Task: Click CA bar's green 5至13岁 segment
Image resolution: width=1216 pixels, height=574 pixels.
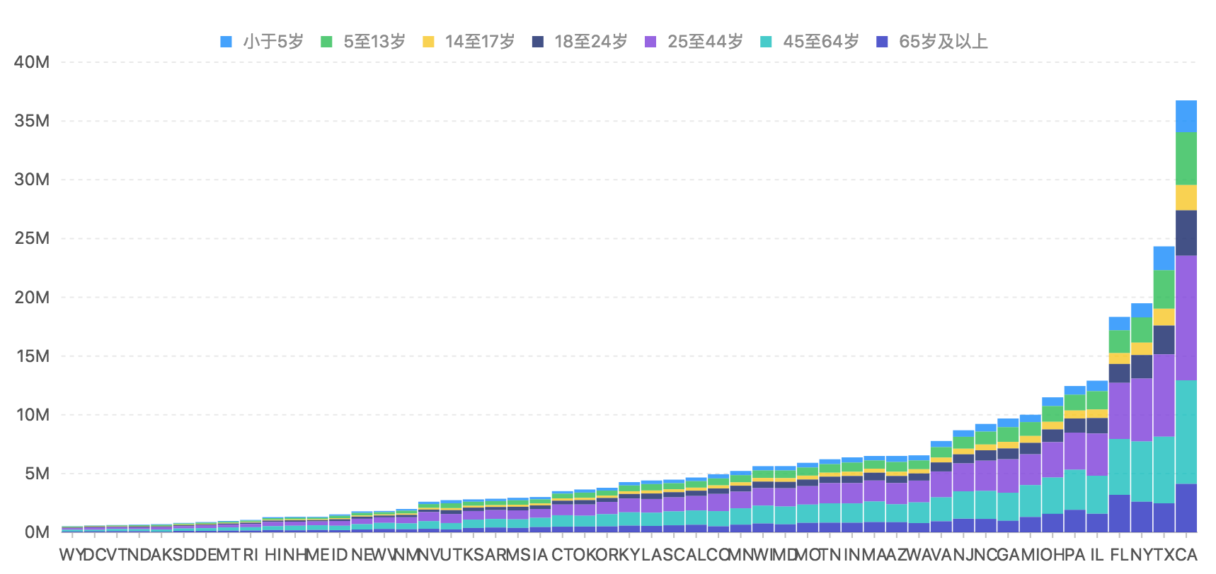Action: [x=1186, y=159]
